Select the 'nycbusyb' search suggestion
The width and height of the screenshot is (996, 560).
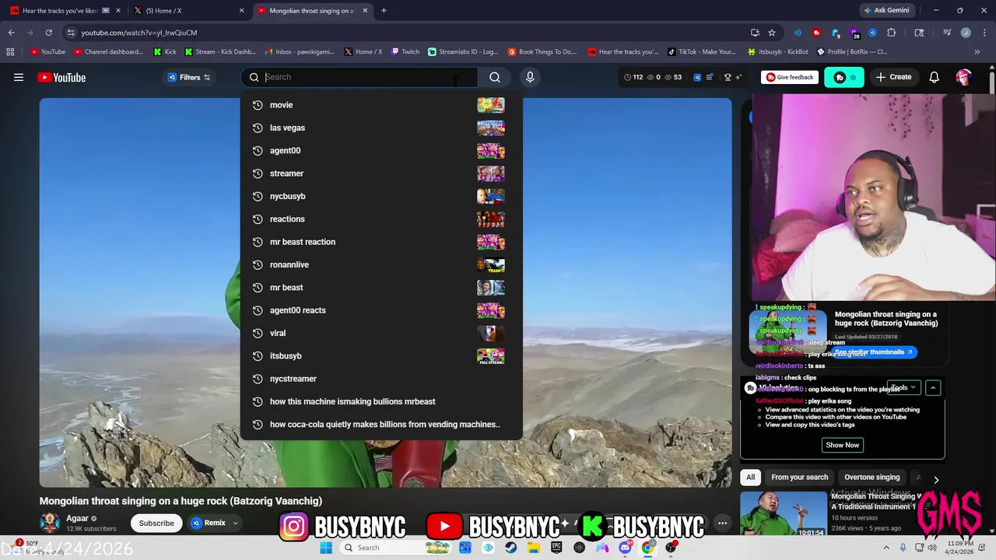381,196
